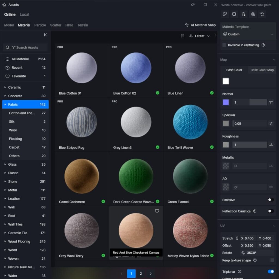Open Roughness adjustment settings
Viewport: 279px width, 279px height.
click(271, 145)
